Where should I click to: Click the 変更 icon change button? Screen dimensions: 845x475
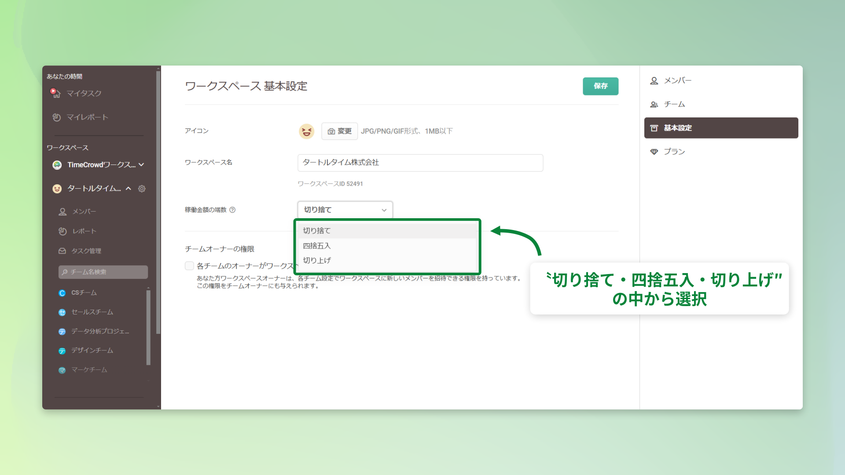point(339,131)
